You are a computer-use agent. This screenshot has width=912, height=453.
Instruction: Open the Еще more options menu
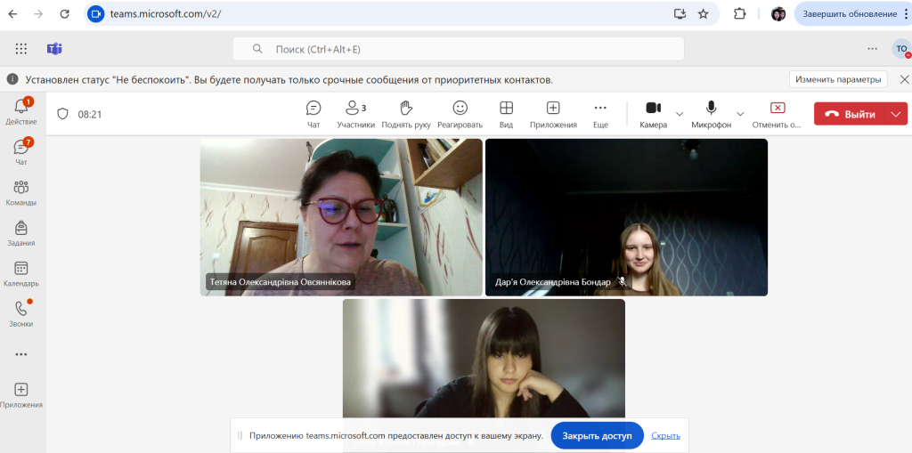(600, 114)
